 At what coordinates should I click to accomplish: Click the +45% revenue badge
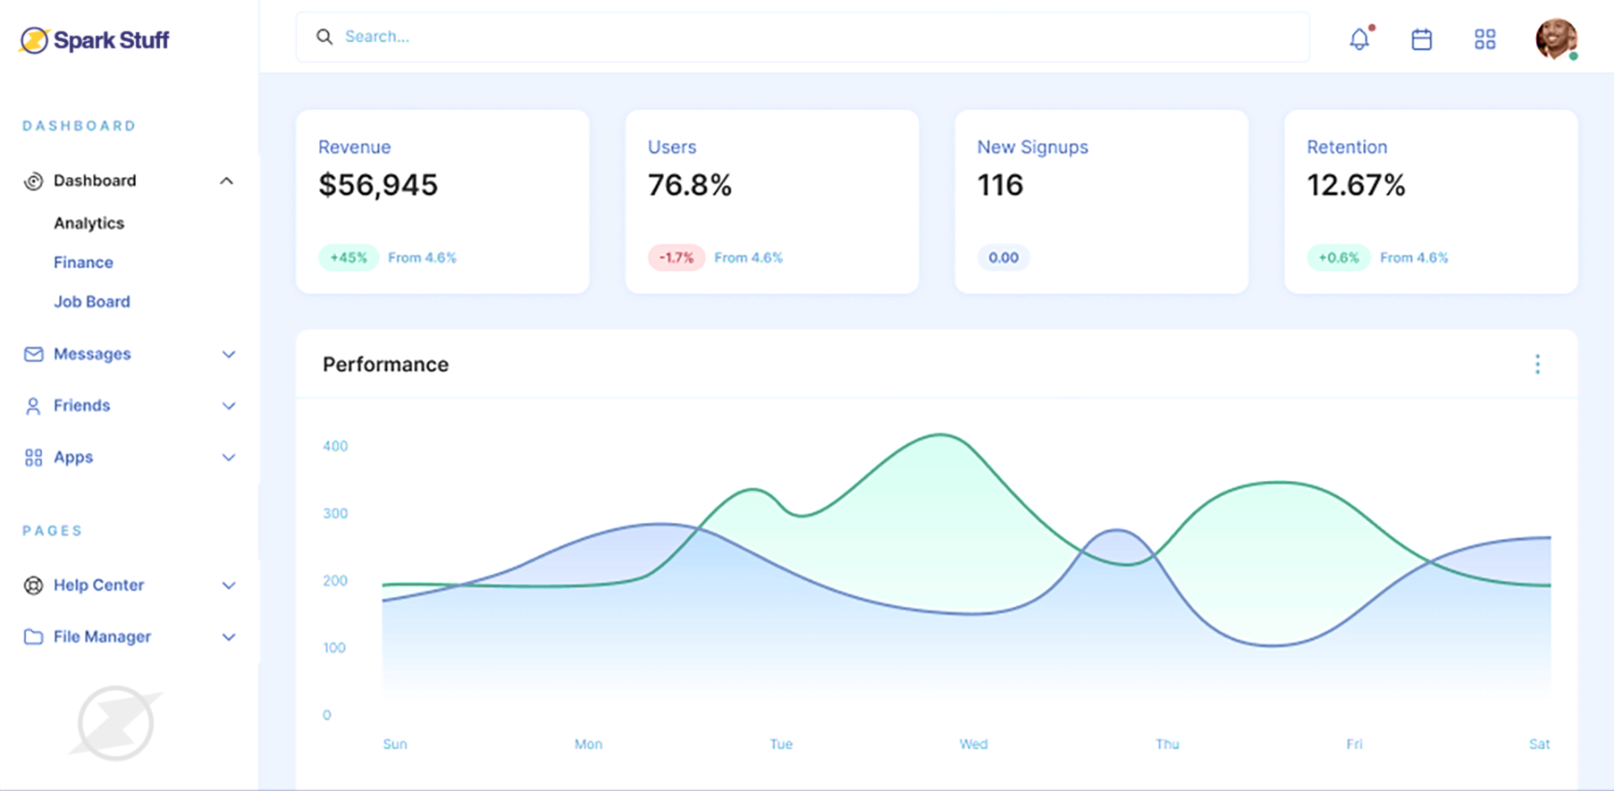tap(348, 257)
